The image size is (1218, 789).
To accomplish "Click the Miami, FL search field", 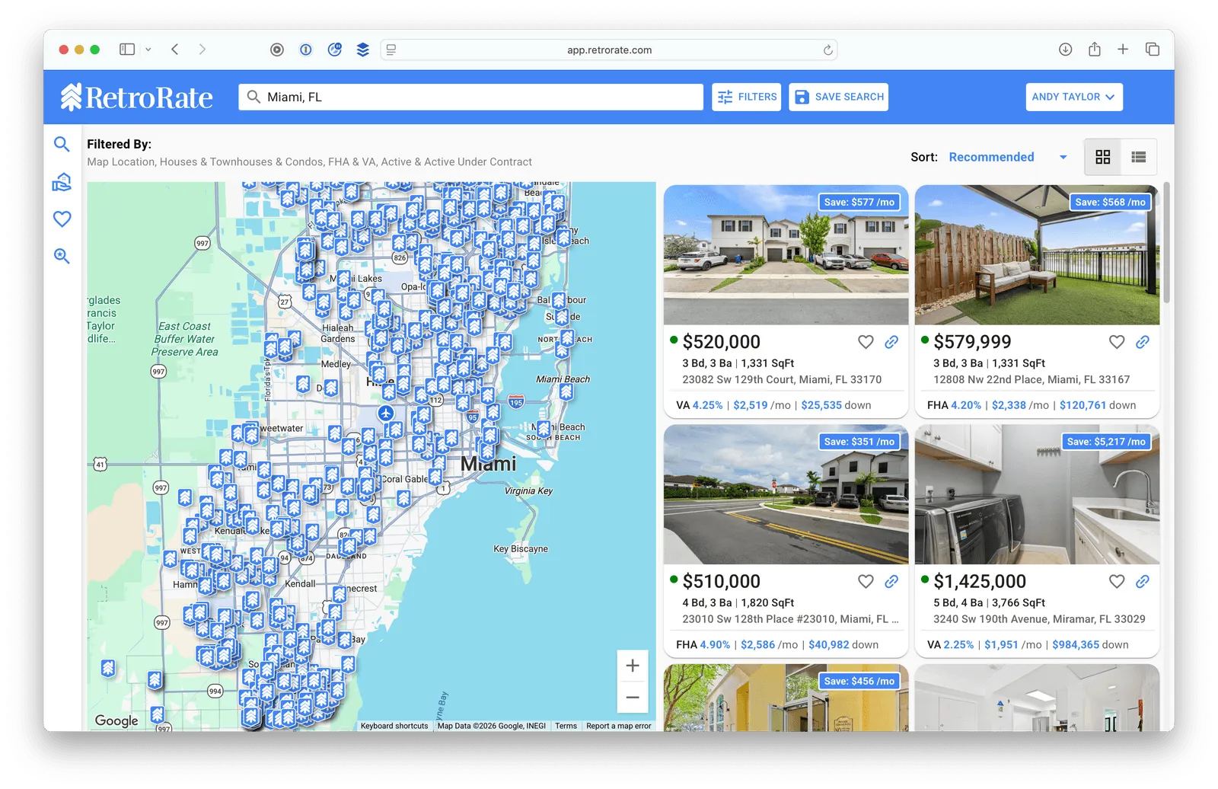I will [x=470, y=97].
